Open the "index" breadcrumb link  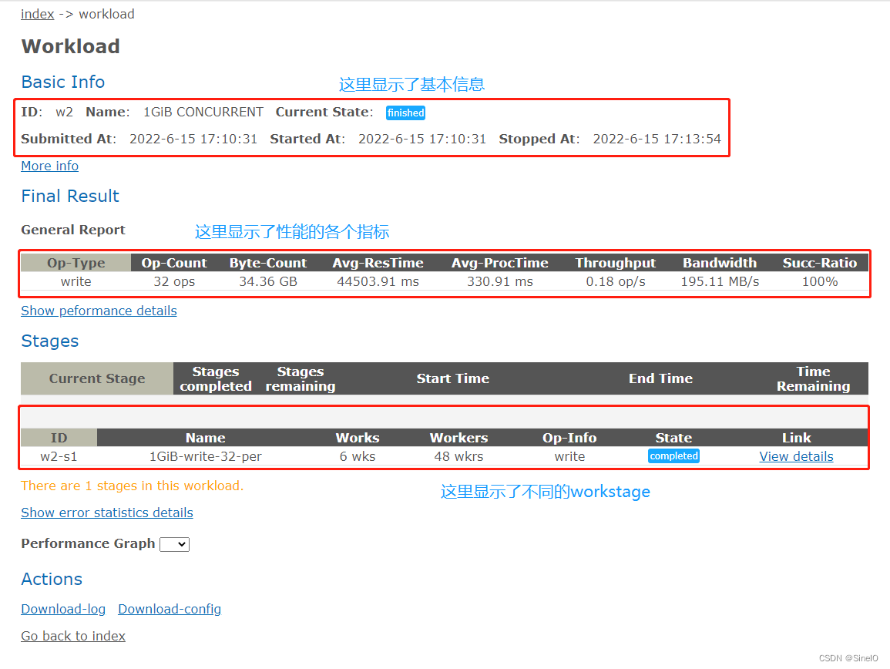coord(37,13)
